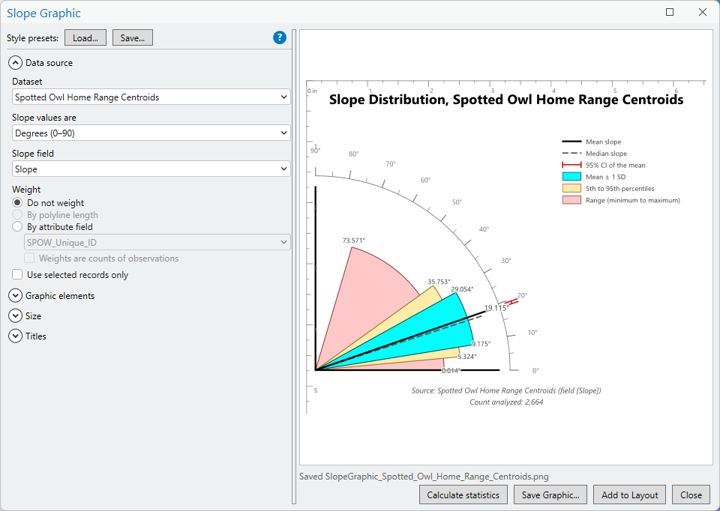Click the chart title text

[x=506, y=100]
